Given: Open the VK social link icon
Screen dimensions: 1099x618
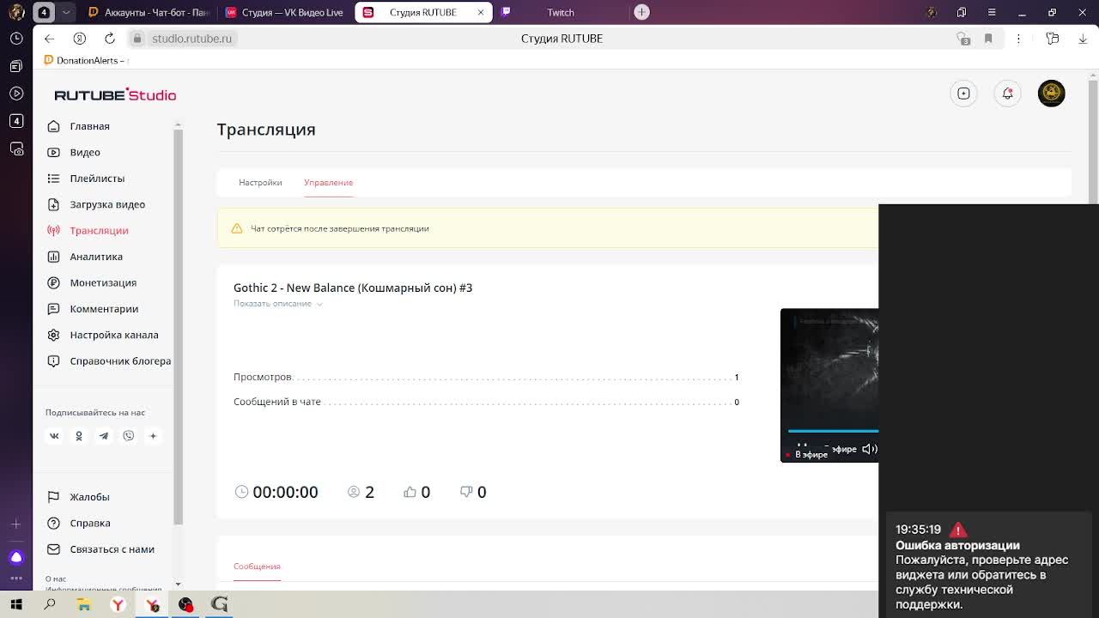Looking at the screenshot, I should click(x=54, y=436).
